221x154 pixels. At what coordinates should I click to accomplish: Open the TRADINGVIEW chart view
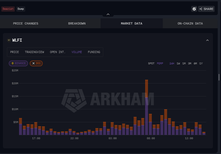(x=34, y=52)
